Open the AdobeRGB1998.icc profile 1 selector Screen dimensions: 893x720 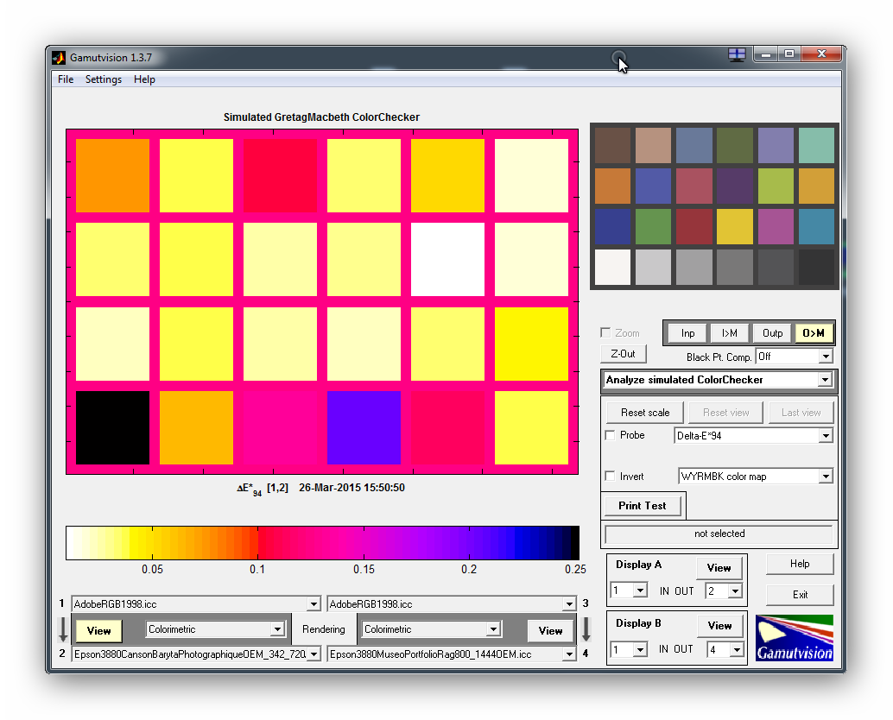(x=196, y=604)
